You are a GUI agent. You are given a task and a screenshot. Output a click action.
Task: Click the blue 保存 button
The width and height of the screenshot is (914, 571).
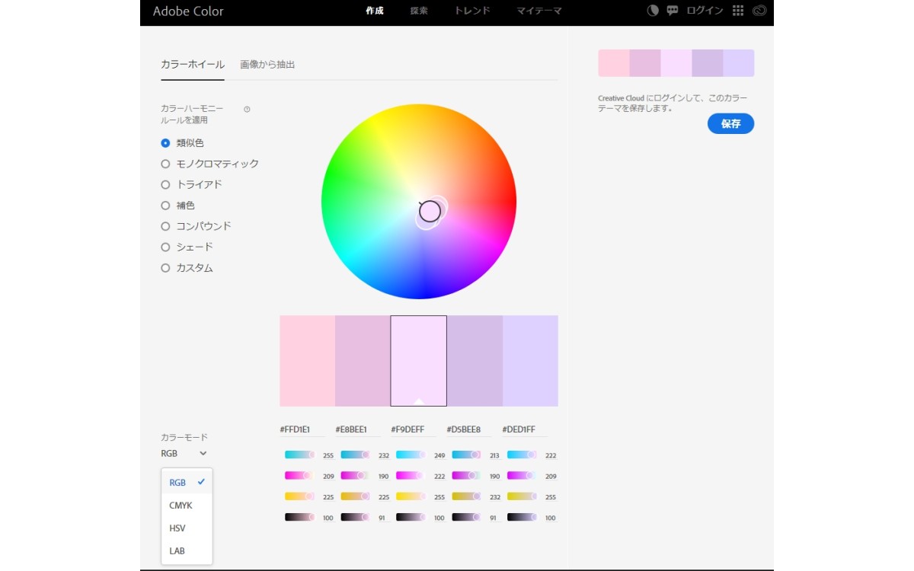[730, 123]
